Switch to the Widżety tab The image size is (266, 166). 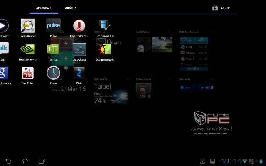tap(71, 8)
